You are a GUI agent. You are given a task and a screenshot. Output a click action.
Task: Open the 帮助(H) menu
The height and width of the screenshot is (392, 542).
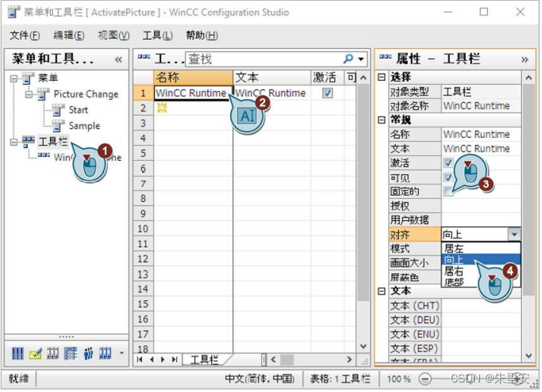[202, 35]
